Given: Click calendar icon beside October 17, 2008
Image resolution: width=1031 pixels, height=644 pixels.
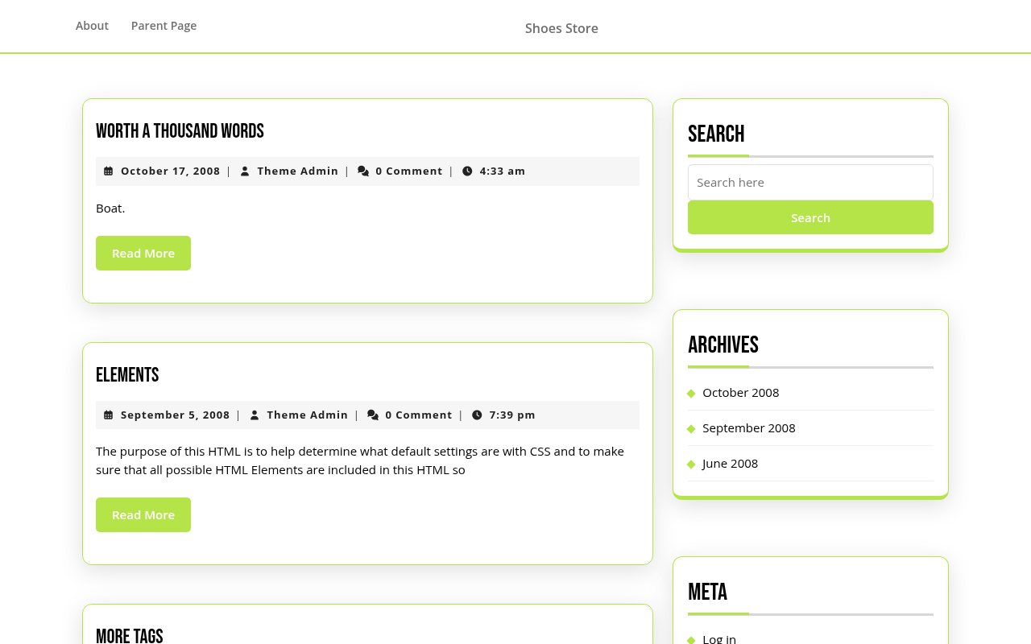Looking at the screenshot, I should click(109, 171).
